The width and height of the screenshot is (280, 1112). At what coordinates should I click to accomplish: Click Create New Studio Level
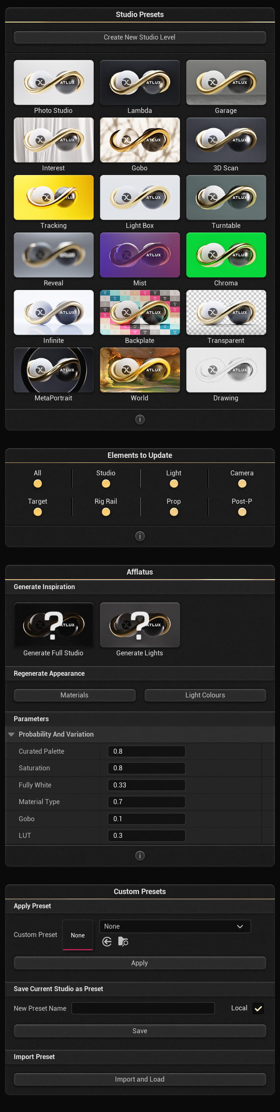coord(140,37)
